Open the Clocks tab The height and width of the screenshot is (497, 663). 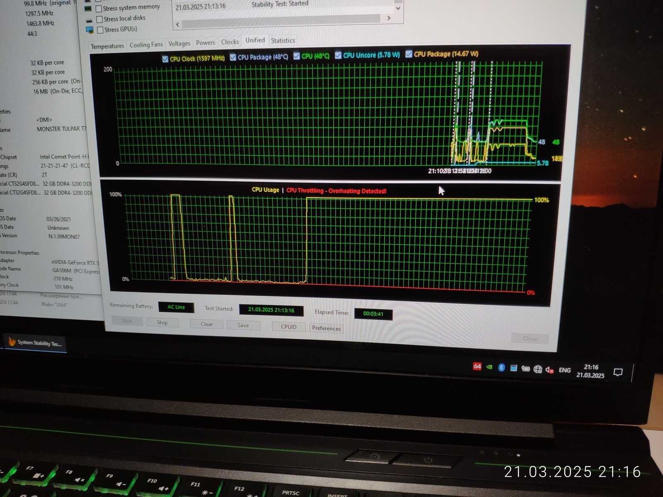230,42
